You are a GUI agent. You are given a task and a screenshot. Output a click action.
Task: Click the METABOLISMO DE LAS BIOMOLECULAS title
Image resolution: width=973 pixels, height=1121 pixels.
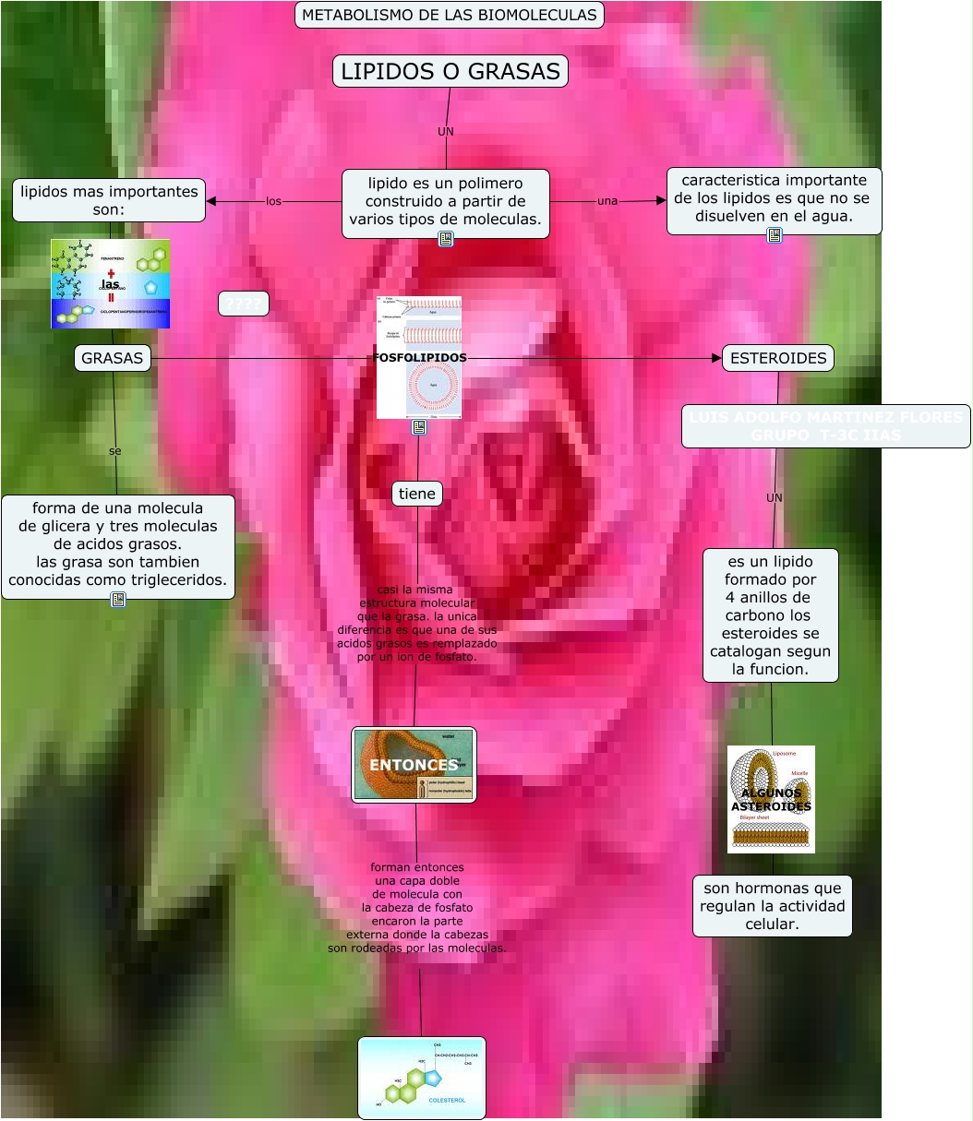point(450,15)
